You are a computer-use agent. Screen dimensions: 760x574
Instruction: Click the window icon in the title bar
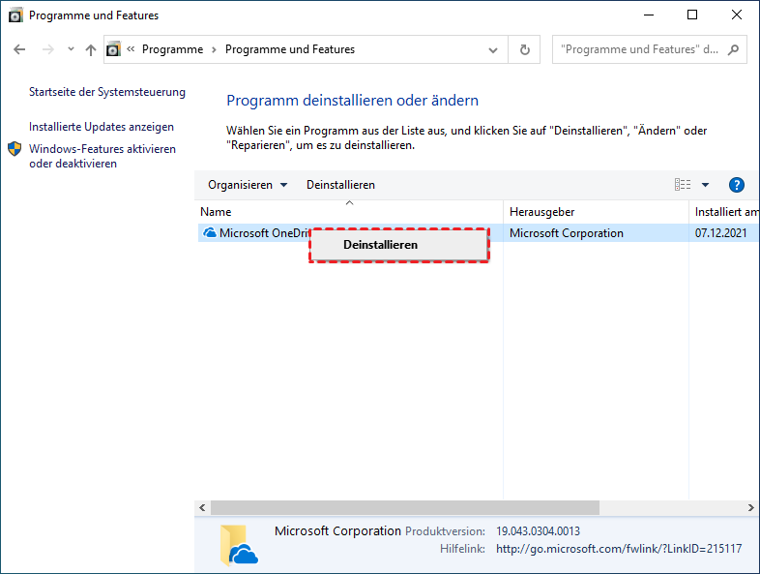pyautogui.click(x=15, y=15)
